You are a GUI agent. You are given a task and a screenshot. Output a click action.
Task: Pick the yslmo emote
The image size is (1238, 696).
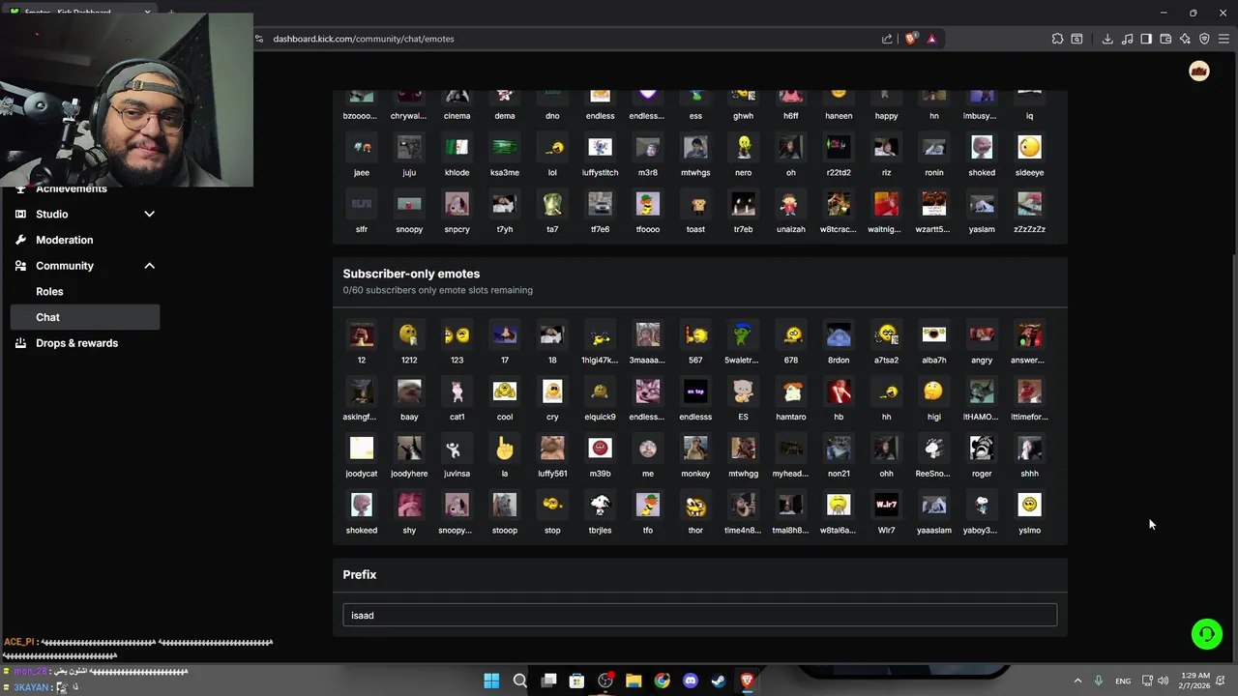pos(1029,507)
